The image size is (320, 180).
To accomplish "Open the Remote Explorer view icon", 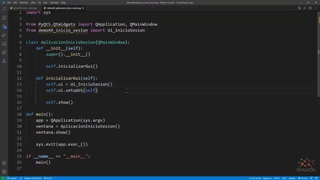I will tap(4, 43).
